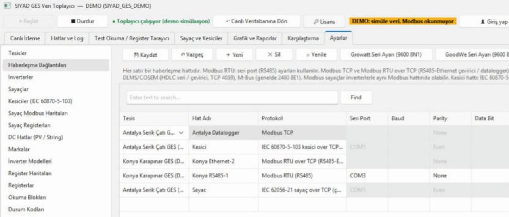Viewport: 509px width, 217px height.
Task: Select the COM3 serial port cell
Action: 367,175
